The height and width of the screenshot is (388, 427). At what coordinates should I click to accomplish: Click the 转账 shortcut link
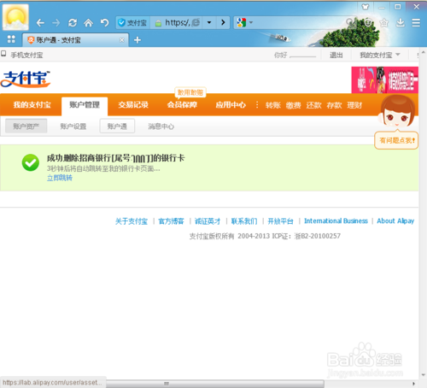[x=273, y=105]
